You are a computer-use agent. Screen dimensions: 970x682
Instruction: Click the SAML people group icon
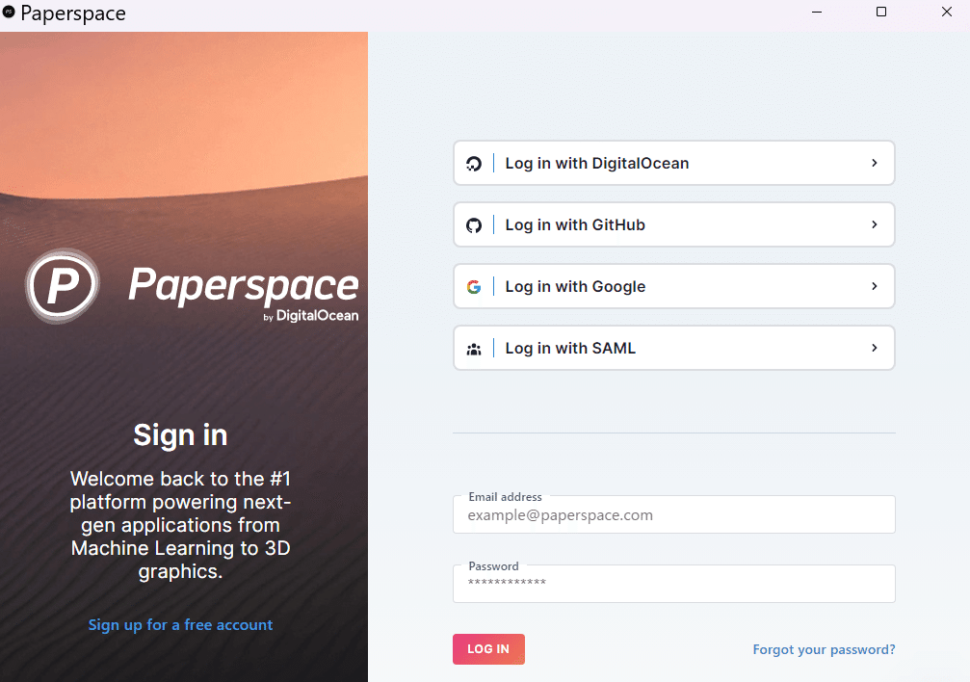point(474,349)
